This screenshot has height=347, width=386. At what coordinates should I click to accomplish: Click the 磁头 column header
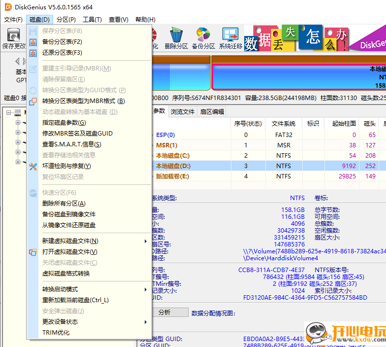point(369,124)
